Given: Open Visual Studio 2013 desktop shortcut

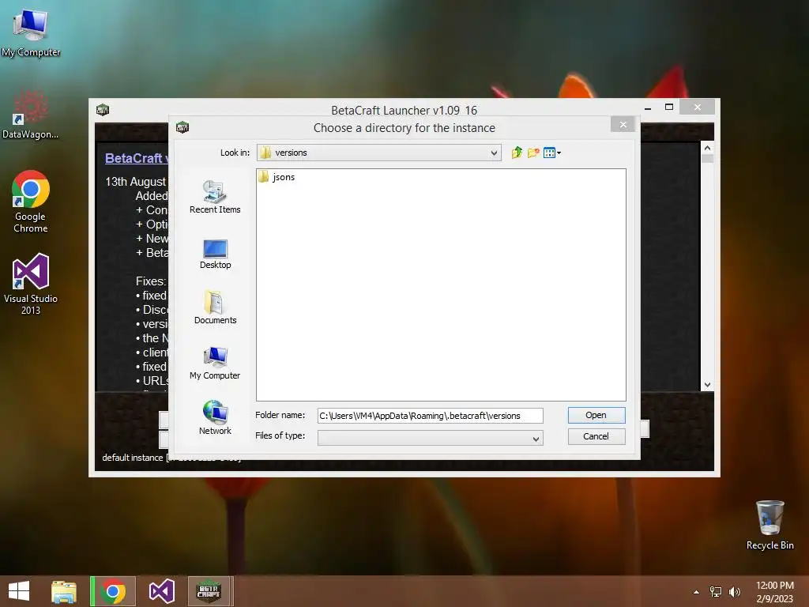Looking at the screenshot, I should 31,284.
